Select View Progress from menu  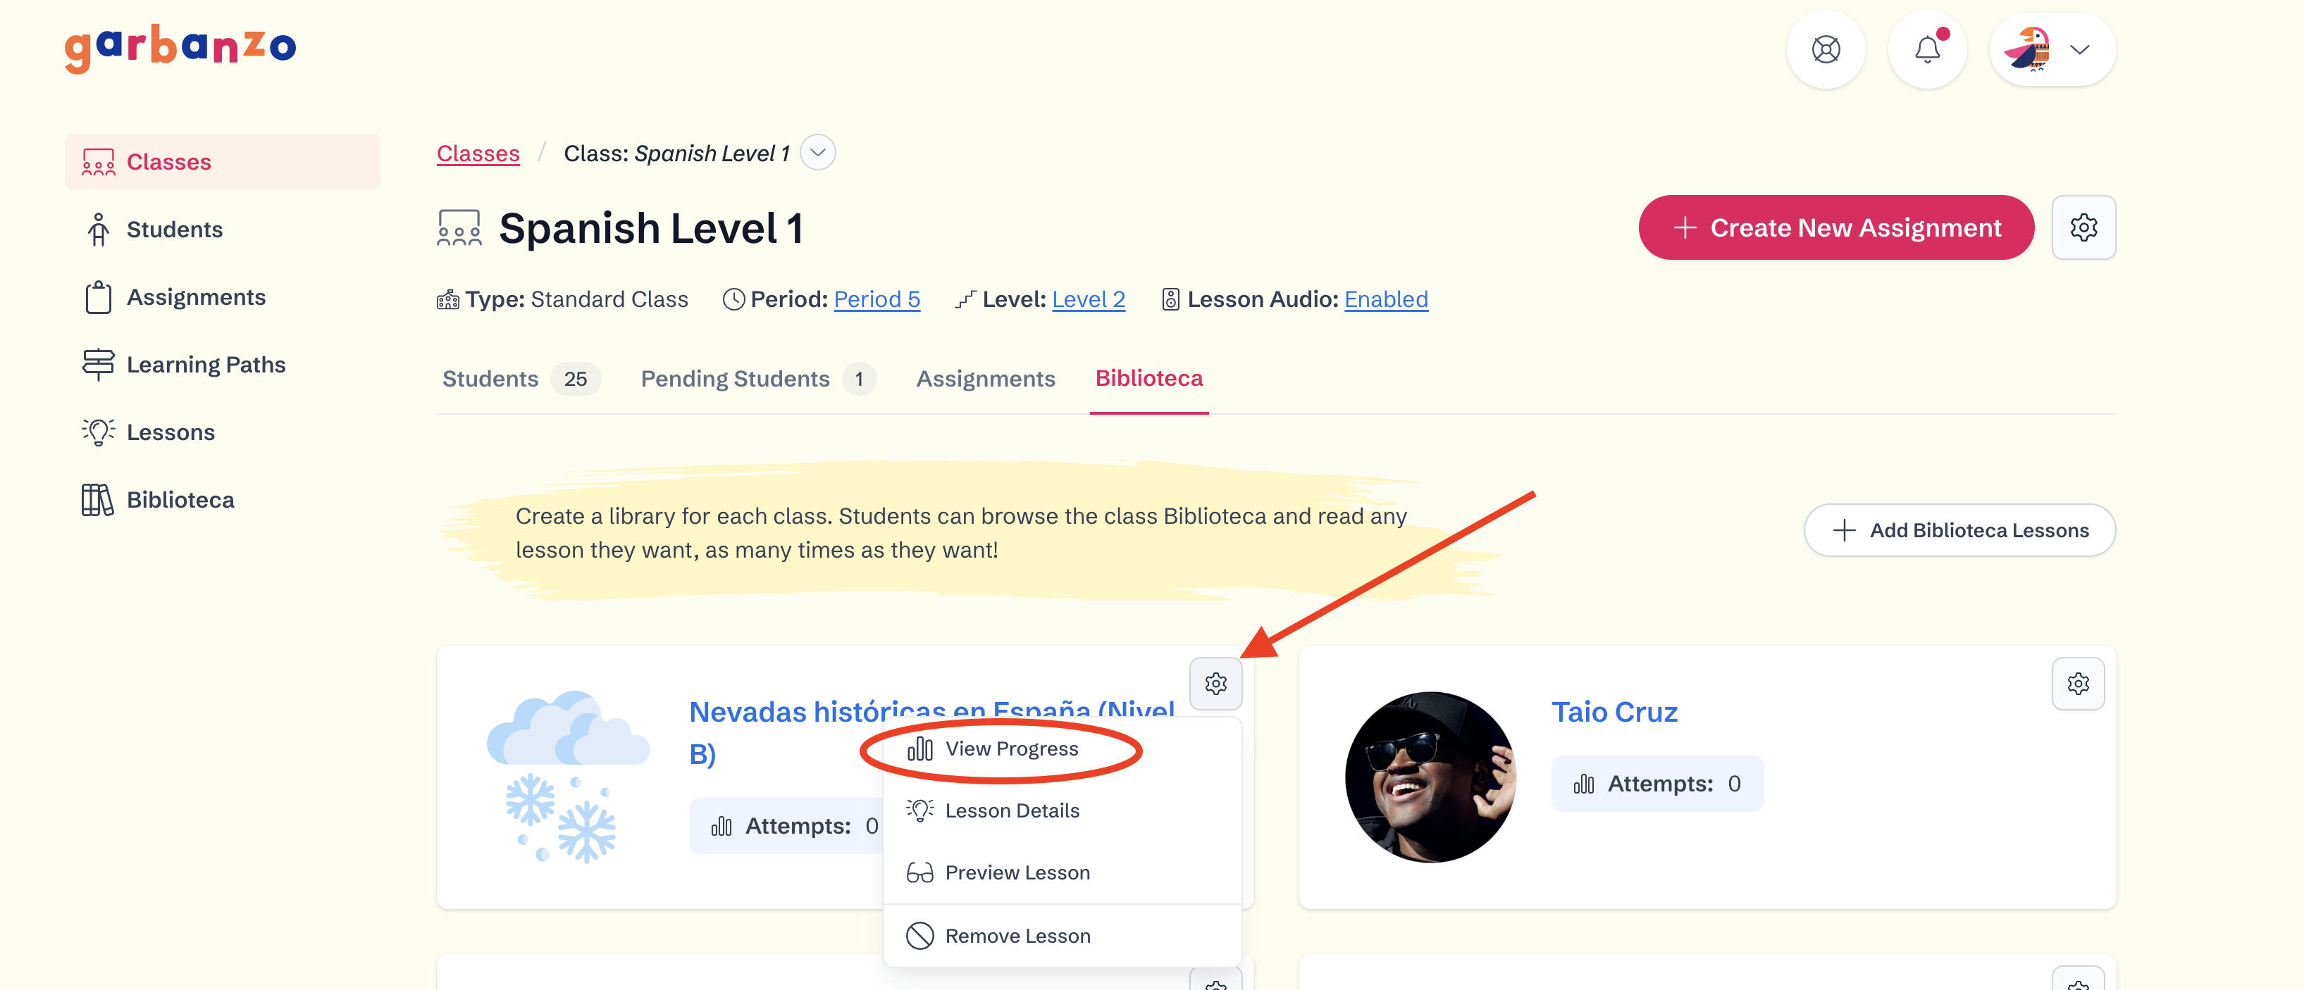tap(1010, 748)
